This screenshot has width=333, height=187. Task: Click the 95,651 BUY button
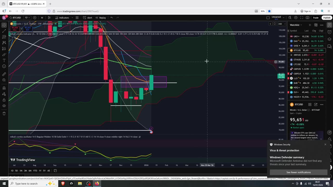click(27, 29)
